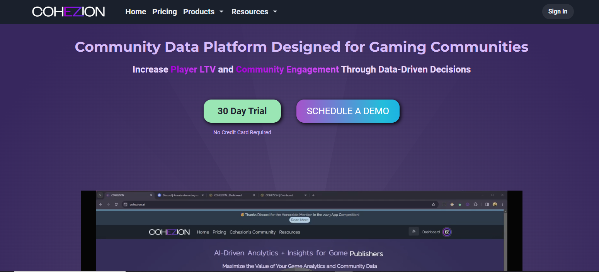Open the Pricing page from the top navbar

tap(165, 12)
